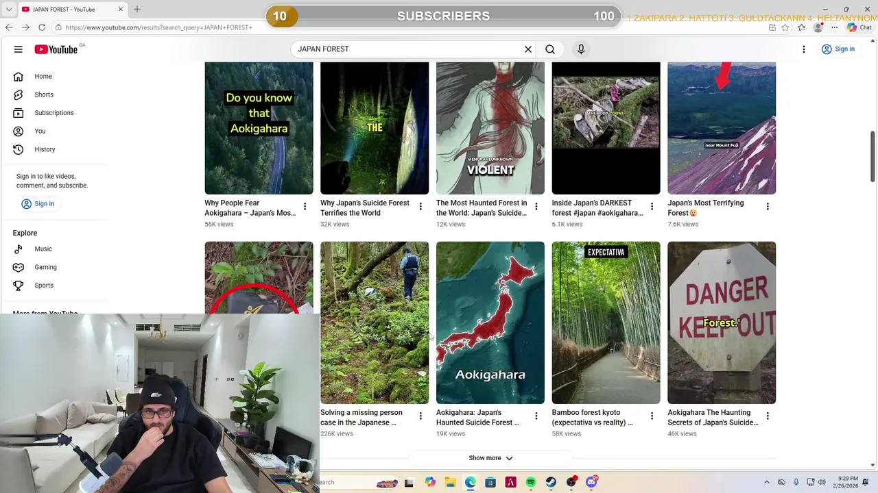Open Subscriptions in the sidebar

[54, 113]
